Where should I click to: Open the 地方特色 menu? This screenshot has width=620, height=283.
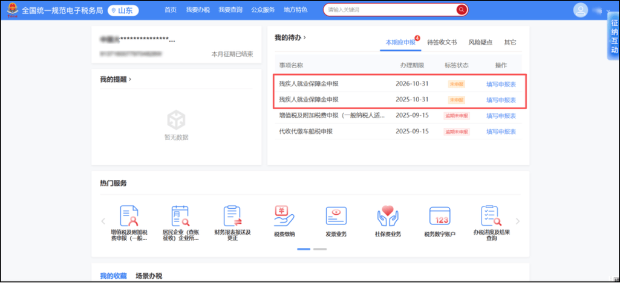click(295, 10)
